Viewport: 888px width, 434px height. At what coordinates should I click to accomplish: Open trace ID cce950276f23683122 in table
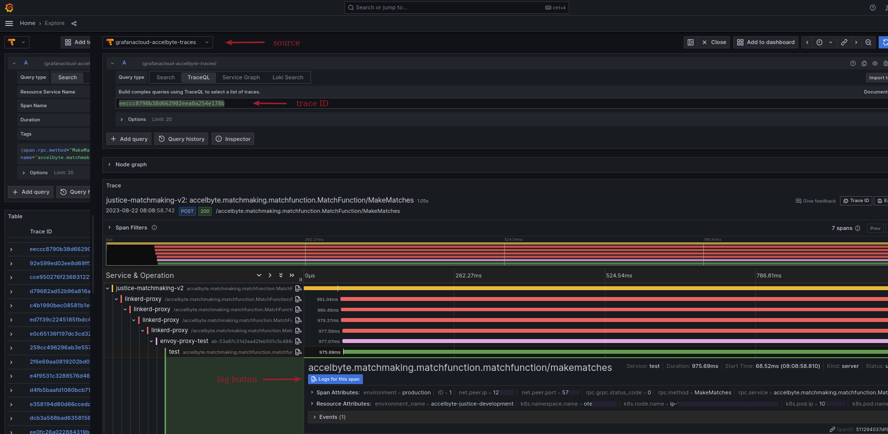coord(60,277)
